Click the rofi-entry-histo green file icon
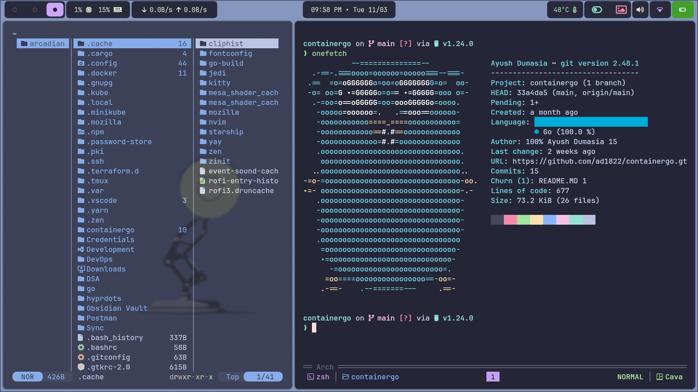 pyautogui.click(x=202, y=181)
